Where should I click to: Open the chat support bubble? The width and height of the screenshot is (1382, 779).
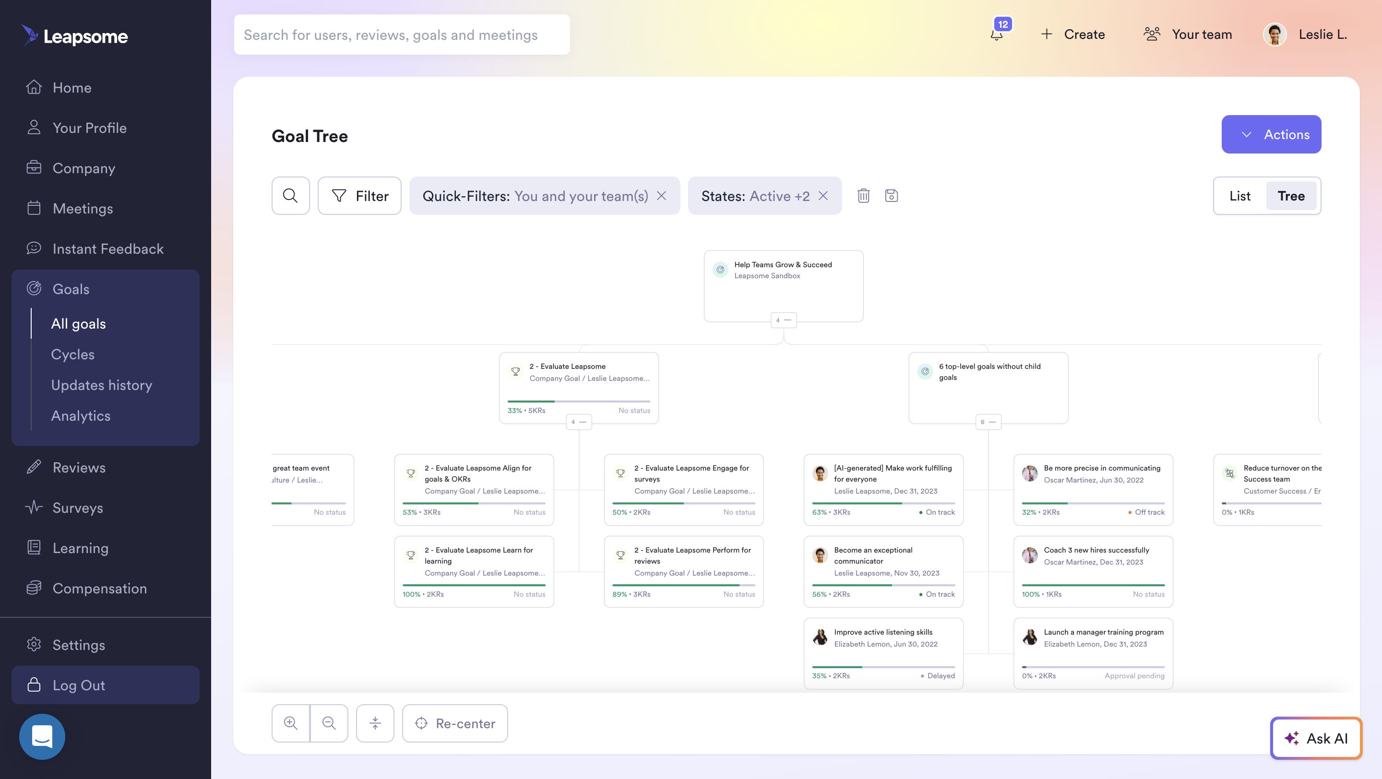tap(42, 736)
